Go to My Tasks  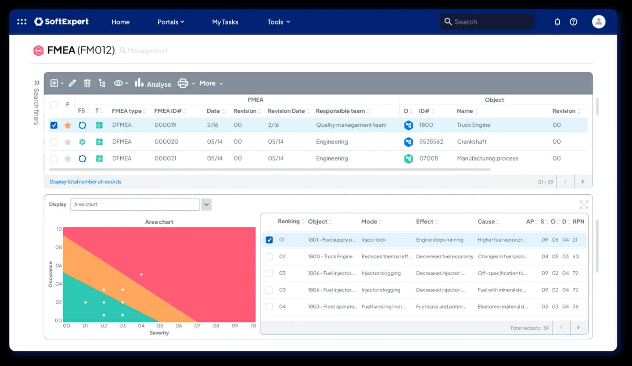tap(225, 22)
